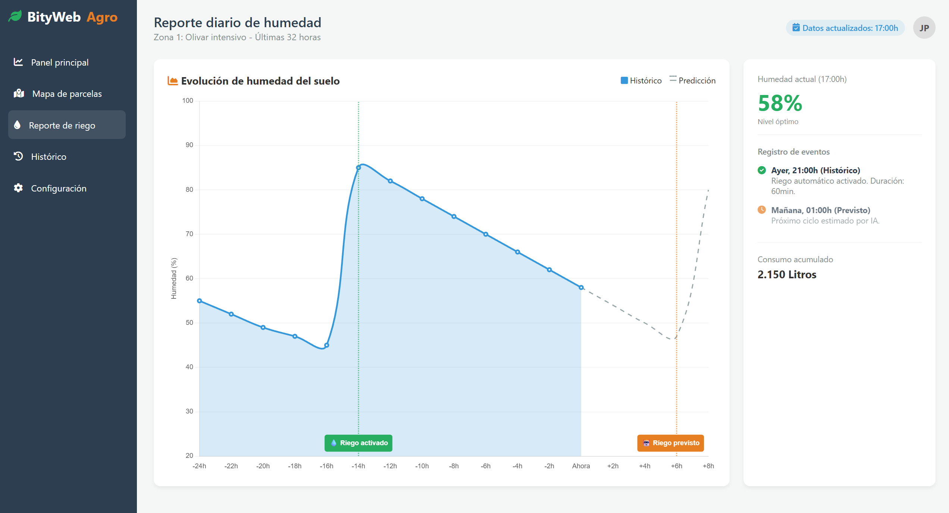Click the orange Riego previsto badge on the chart
The width and height of the screenshot is (949, 513).
click(x=670, y=443)
